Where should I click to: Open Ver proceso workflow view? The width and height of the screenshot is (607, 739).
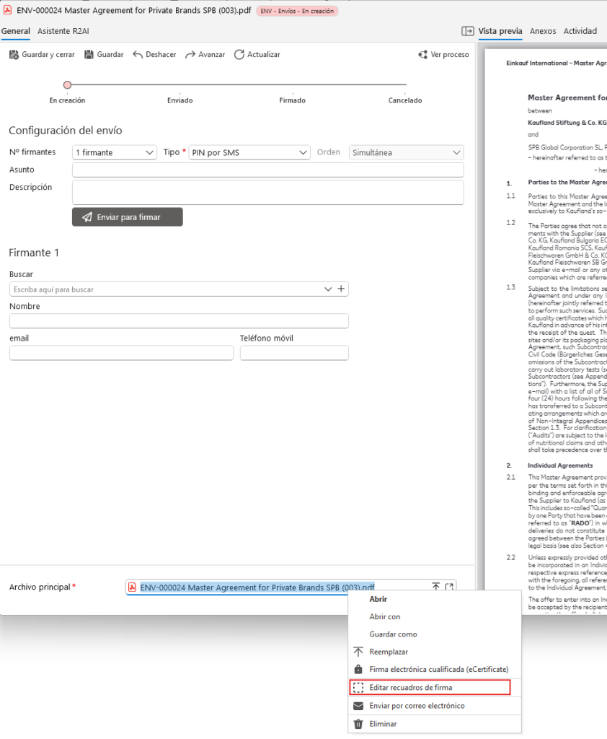[x=423, y=55]
